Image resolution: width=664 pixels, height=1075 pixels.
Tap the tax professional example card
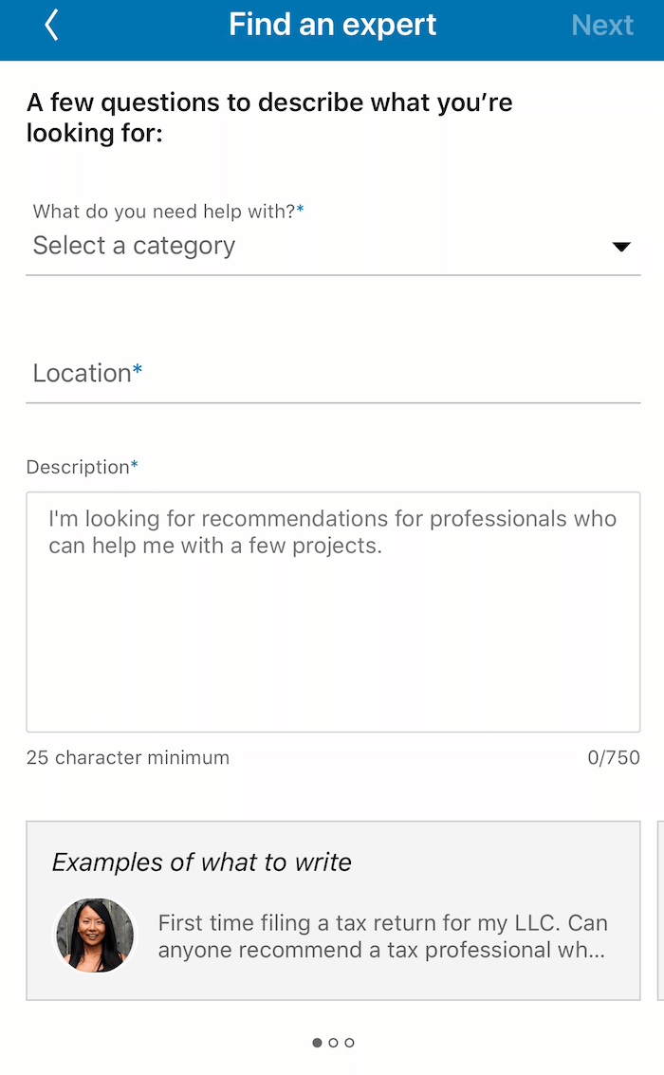coord(332,911)
